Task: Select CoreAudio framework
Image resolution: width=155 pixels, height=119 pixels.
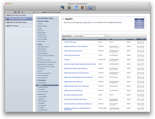Action: (41, 103)
